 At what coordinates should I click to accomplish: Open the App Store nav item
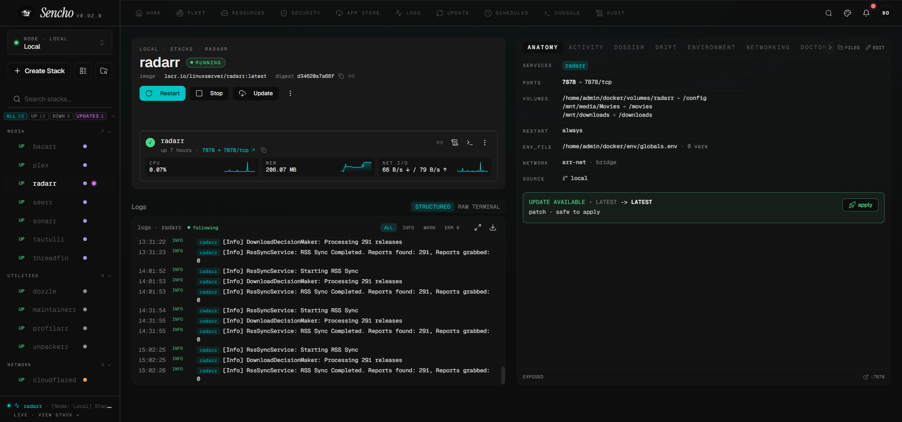pyautogui.click(x=358, y=13)
